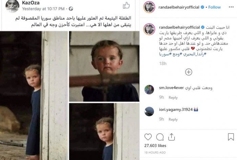The width and height of the screenshot is (237, 160).
Task: View the 27,603 likes list
Action: pos(155,146)
